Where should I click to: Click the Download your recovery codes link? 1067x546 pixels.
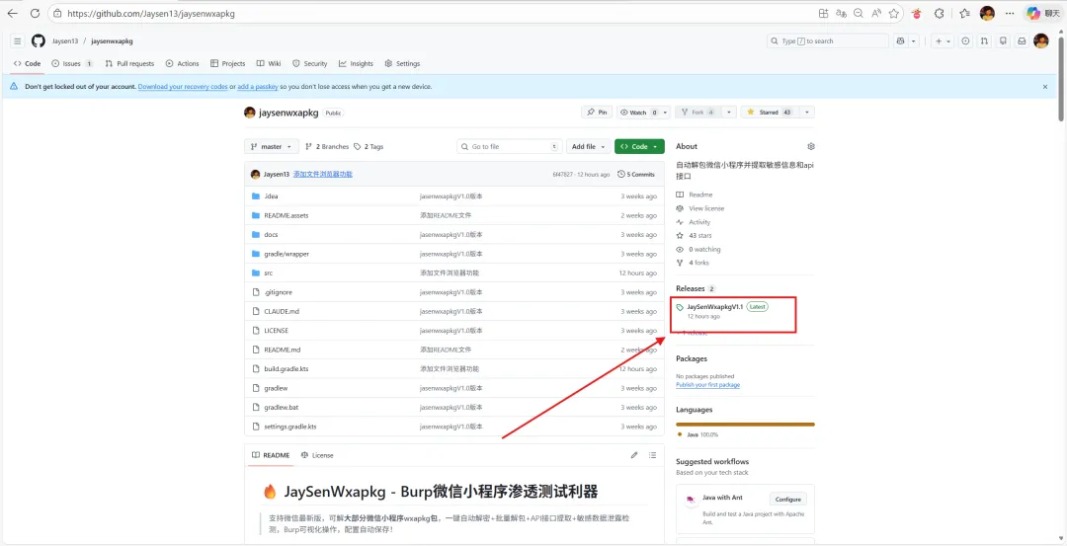click(183, 87)
